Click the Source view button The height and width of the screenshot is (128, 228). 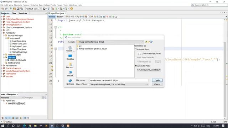52,17
